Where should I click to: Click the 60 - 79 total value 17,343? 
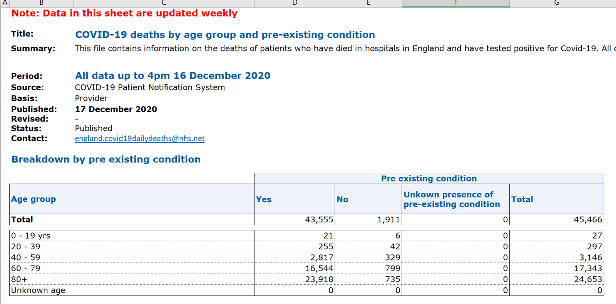[x=588, y=269]
